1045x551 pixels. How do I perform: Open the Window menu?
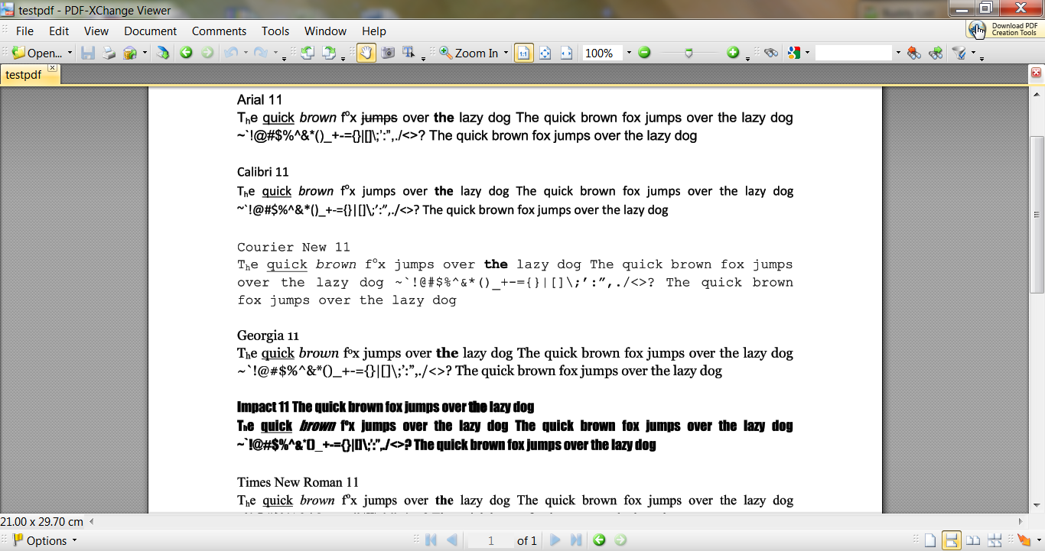coord(325,31)
